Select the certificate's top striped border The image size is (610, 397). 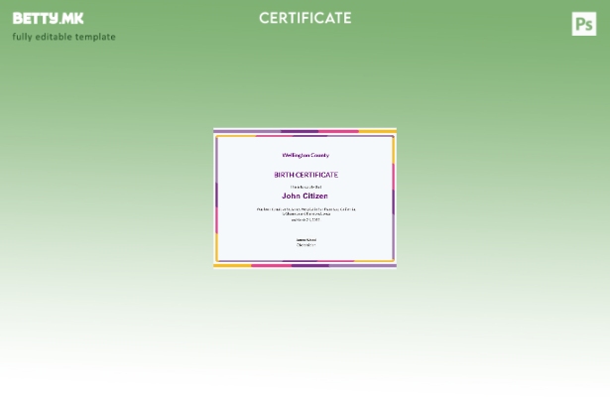coord(305,132)
